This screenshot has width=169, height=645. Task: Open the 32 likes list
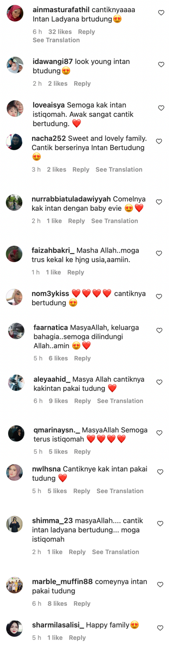(60, 32)
